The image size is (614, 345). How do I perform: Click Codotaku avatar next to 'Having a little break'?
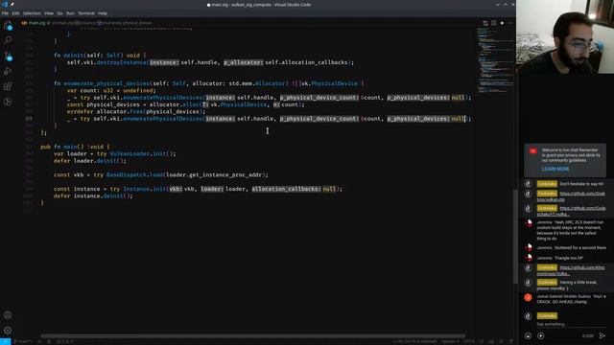tap(528, 283)
